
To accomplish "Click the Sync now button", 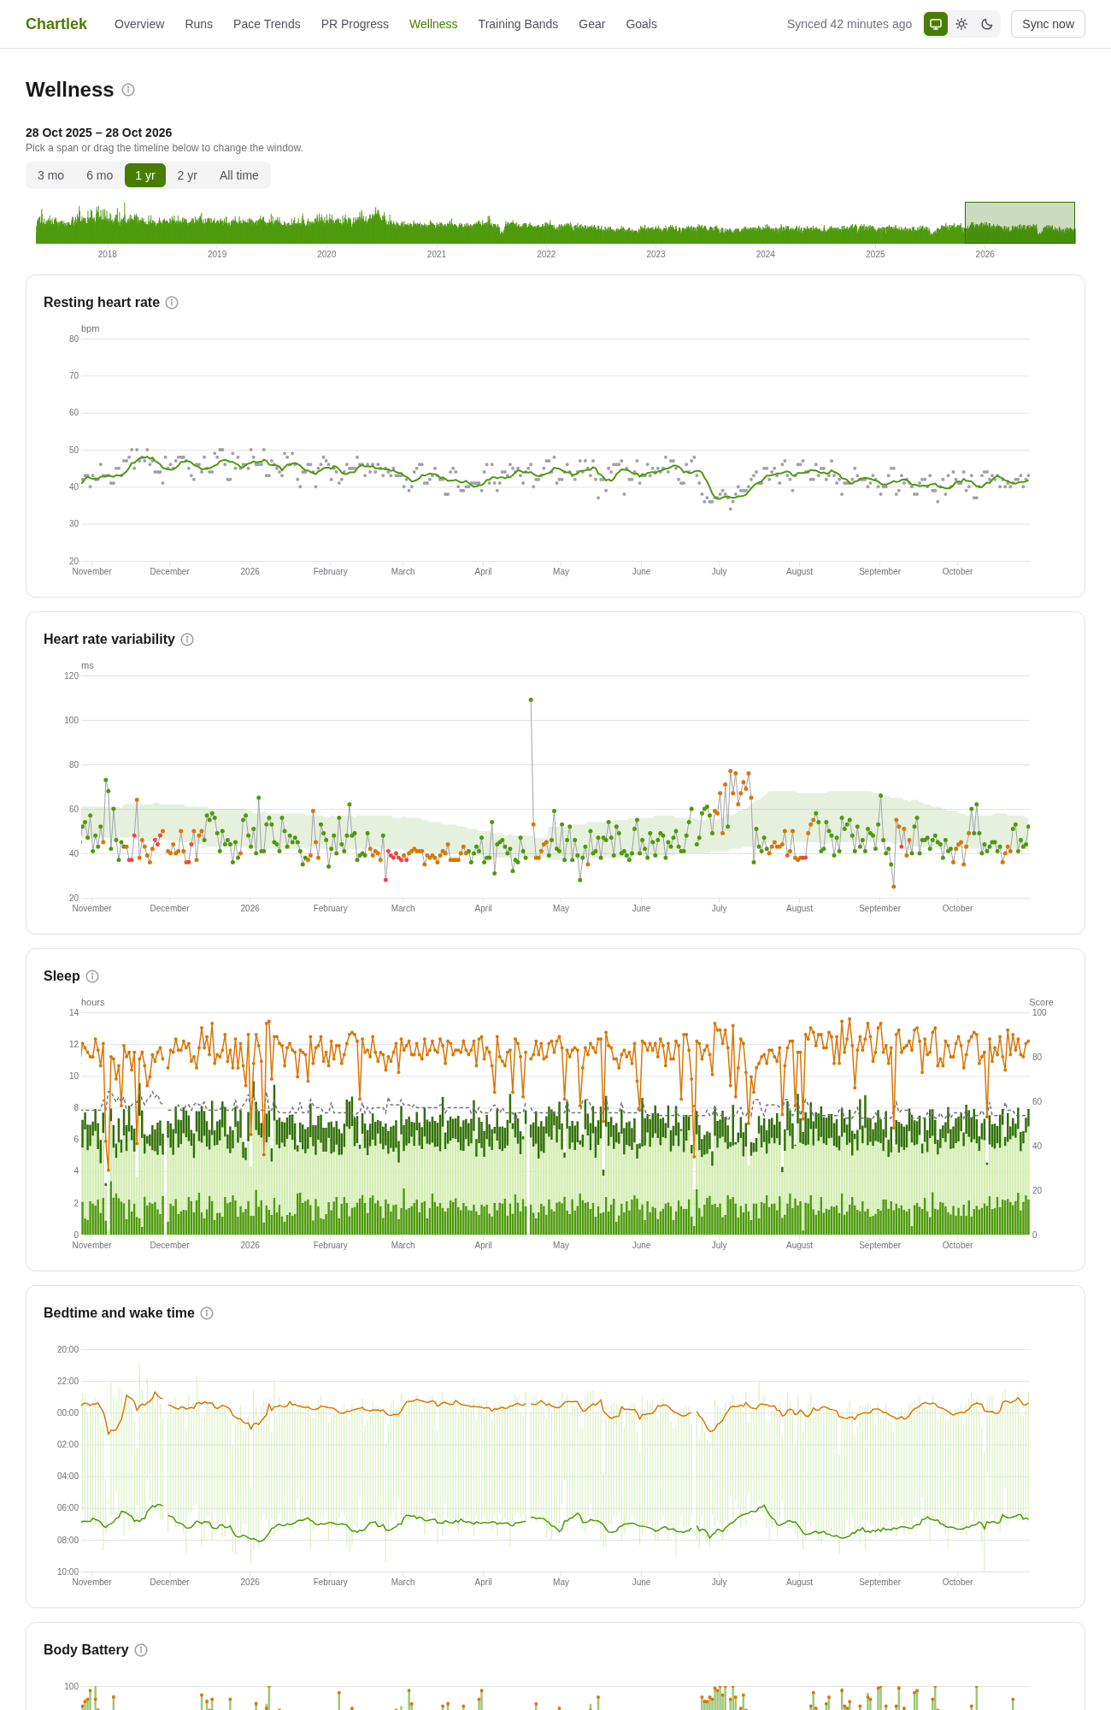I will point(1048,24).
